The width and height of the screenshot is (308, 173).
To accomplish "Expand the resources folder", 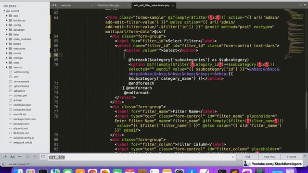I will (7, 49).
